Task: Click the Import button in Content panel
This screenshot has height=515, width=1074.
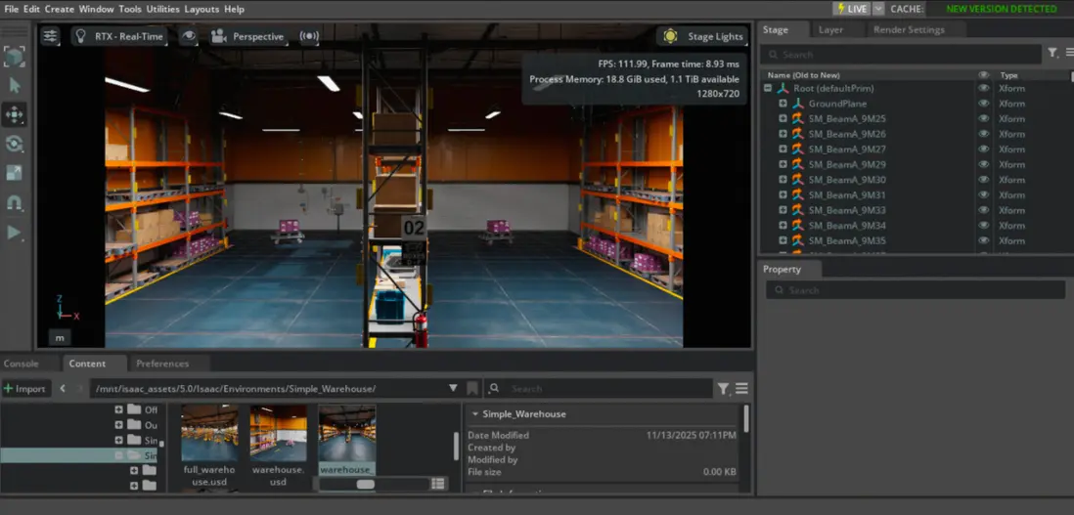Action: point(25,389)
